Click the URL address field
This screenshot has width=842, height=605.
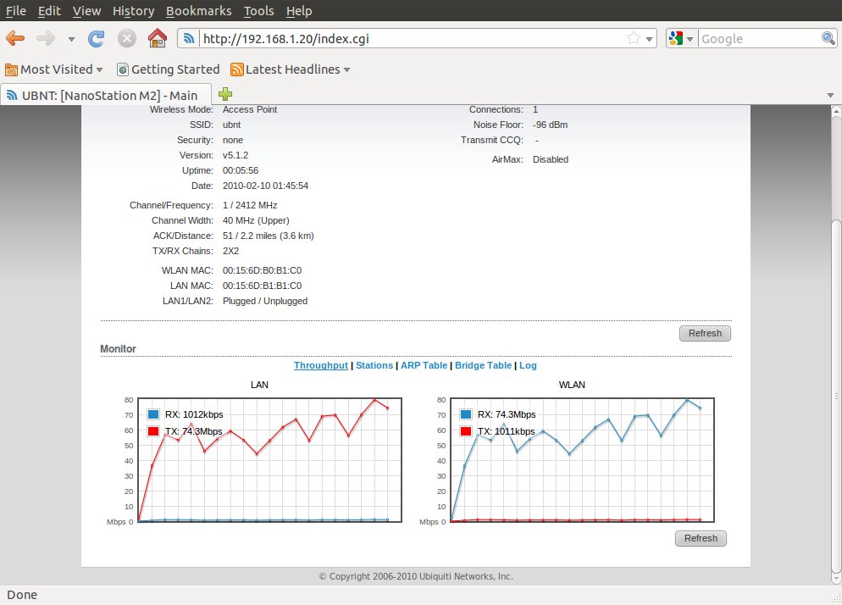click(407, 38)
